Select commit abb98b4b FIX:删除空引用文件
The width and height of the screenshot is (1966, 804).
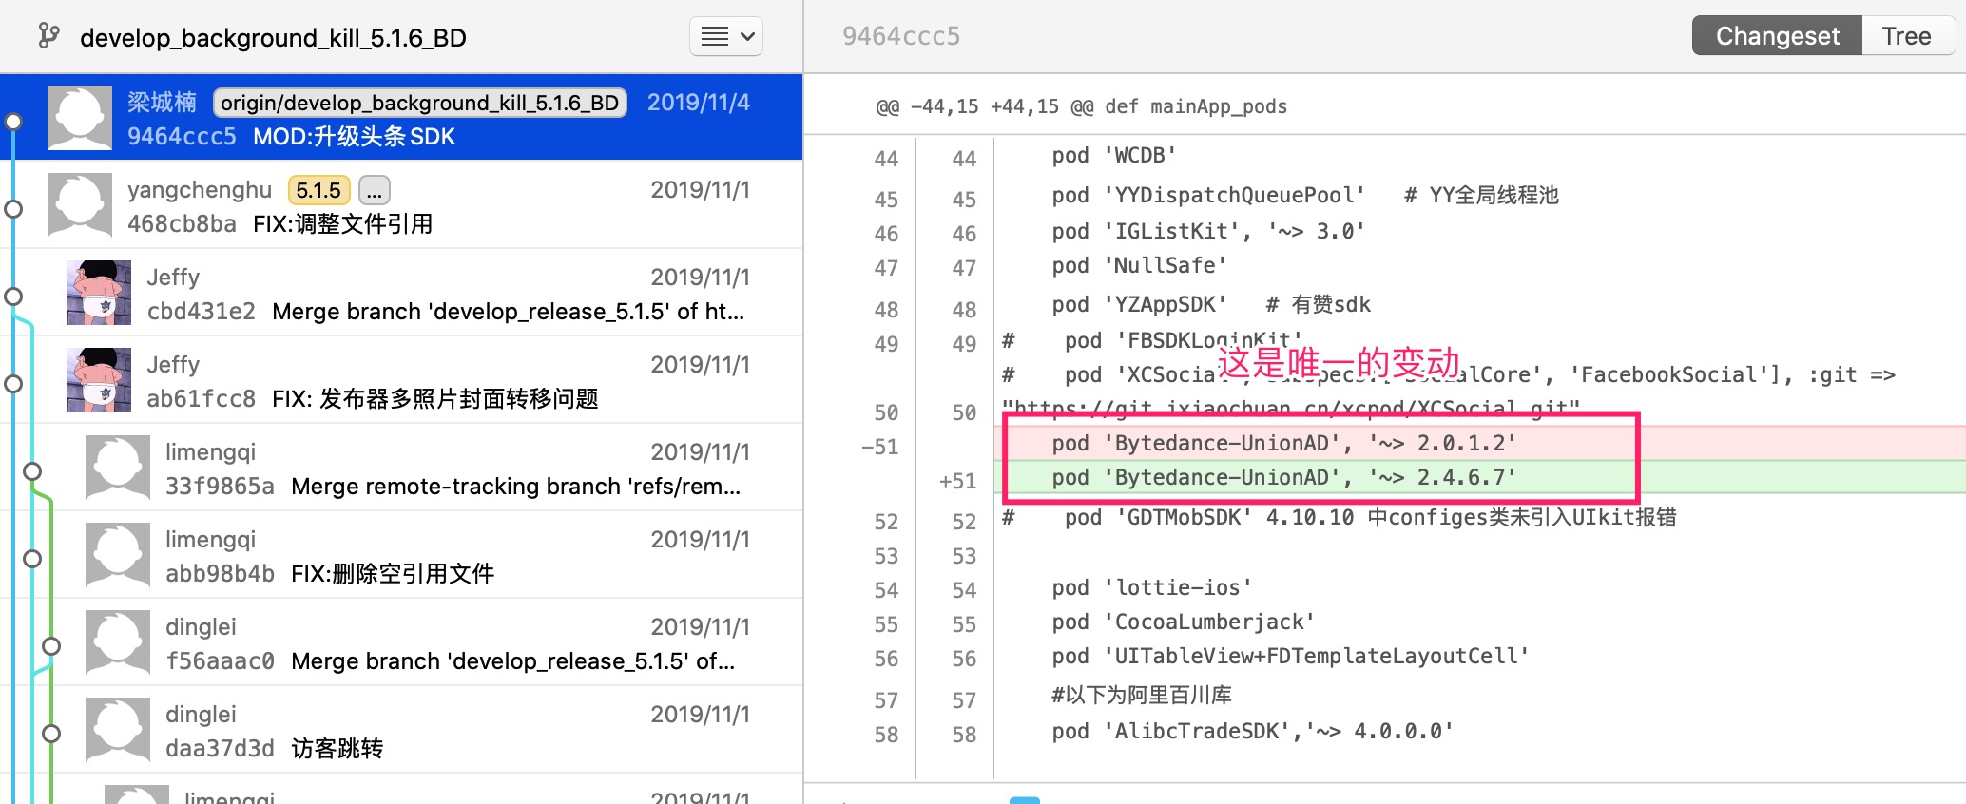coord(401,555)
